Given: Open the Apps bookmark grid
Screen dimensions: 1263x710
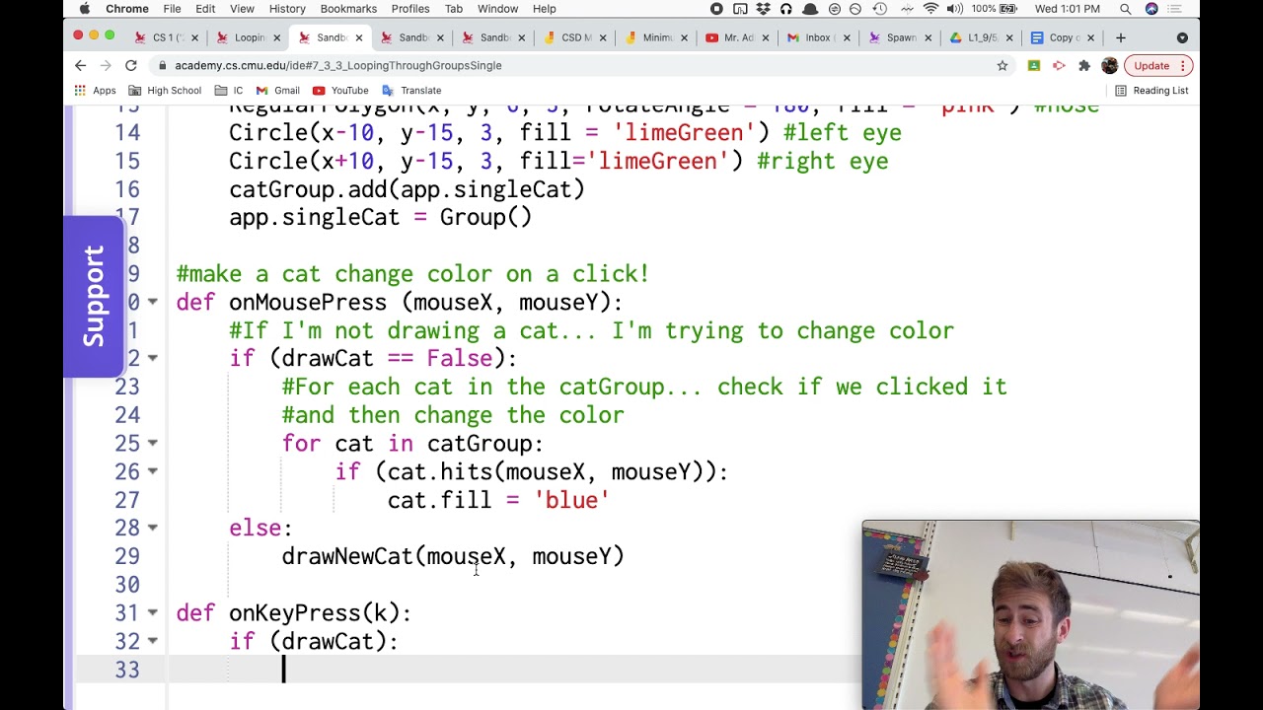Looking at the screenshot, I should 96,91.
